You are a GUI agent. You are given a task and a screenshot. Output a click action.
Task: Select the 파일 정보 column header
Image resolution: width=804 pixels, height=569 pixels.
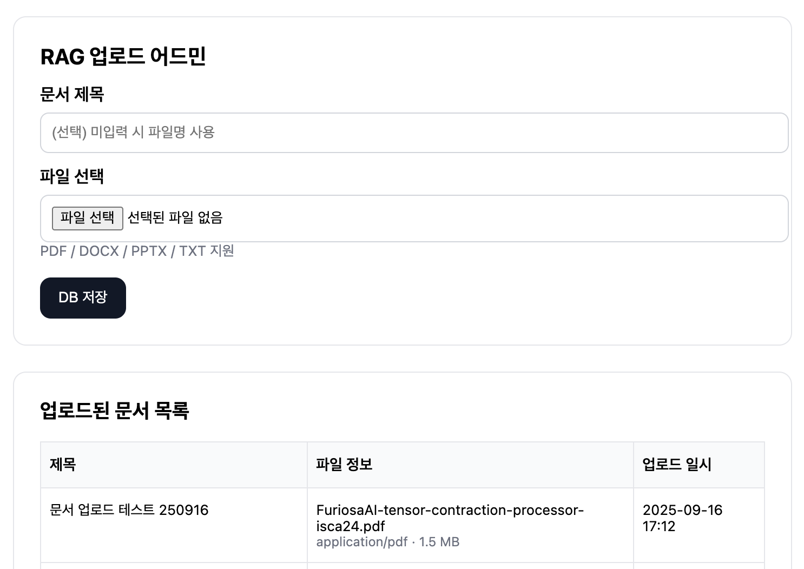pos(344,464)
